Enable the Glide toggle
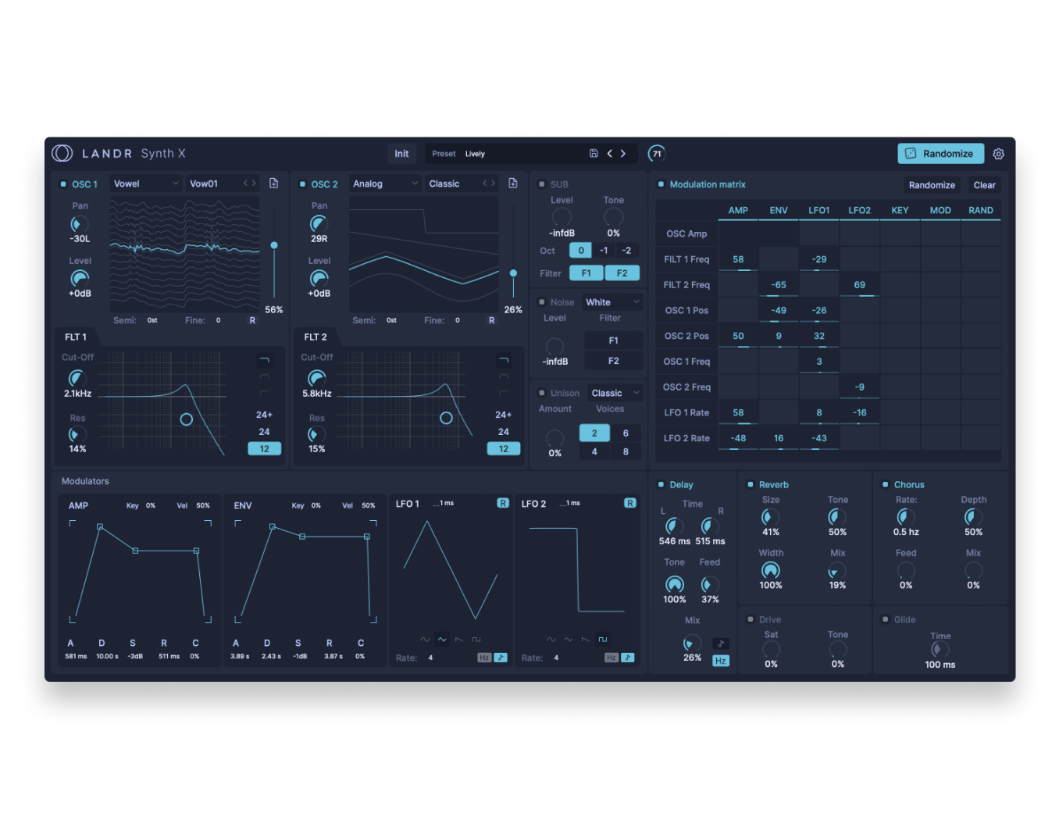 885,619
